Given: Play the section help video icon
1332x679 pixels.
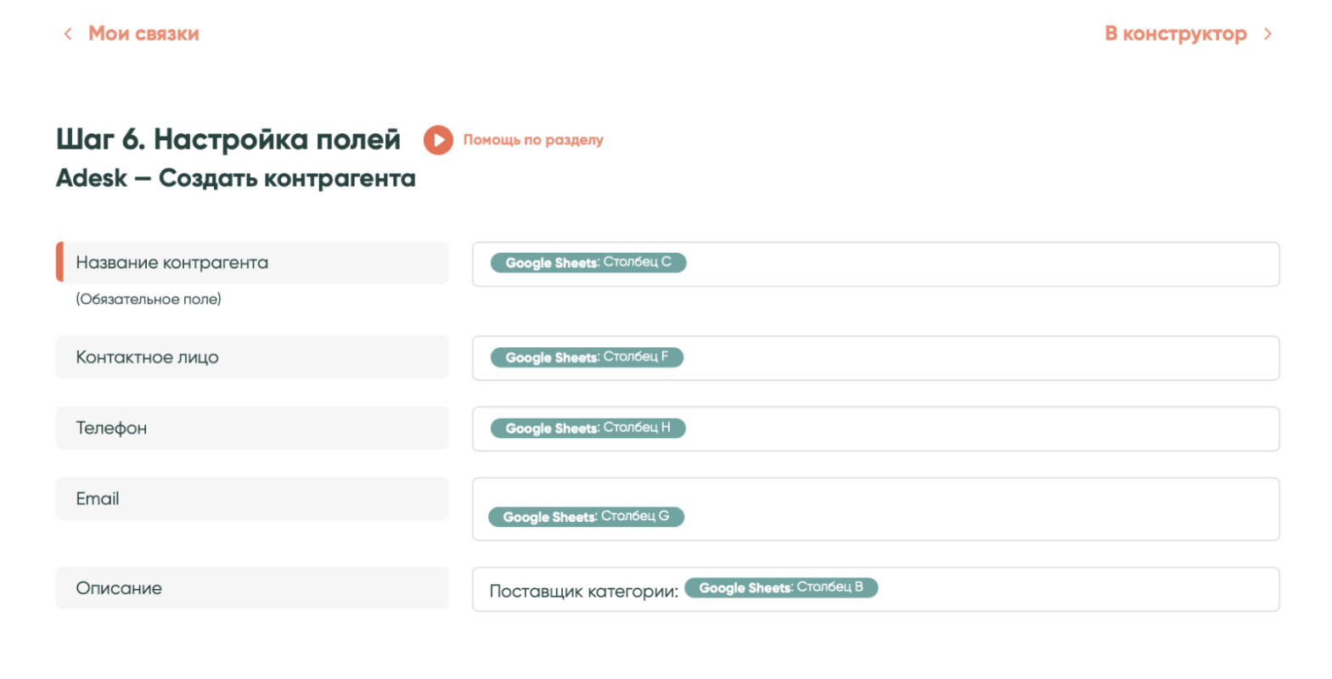Looking at the screenshot, I should pos(438,140).
